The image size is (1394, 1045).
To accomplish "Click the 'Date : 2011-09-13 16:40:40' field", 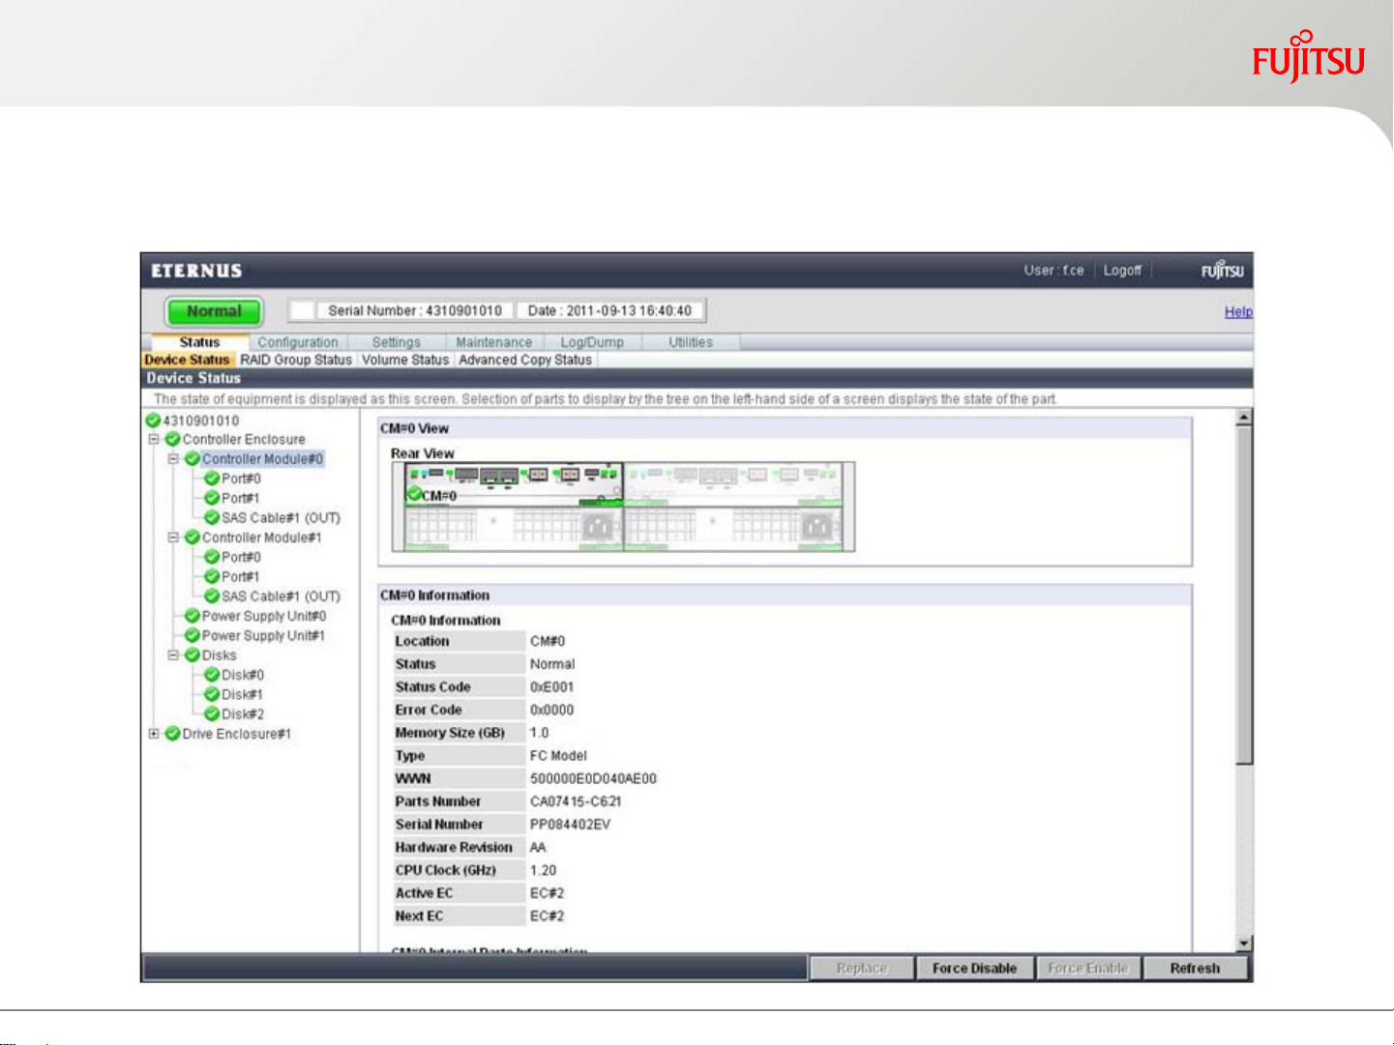I will pos(609,310).
